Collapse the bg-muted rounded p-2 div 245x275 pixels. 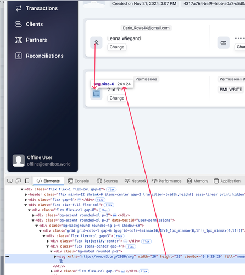52,251
